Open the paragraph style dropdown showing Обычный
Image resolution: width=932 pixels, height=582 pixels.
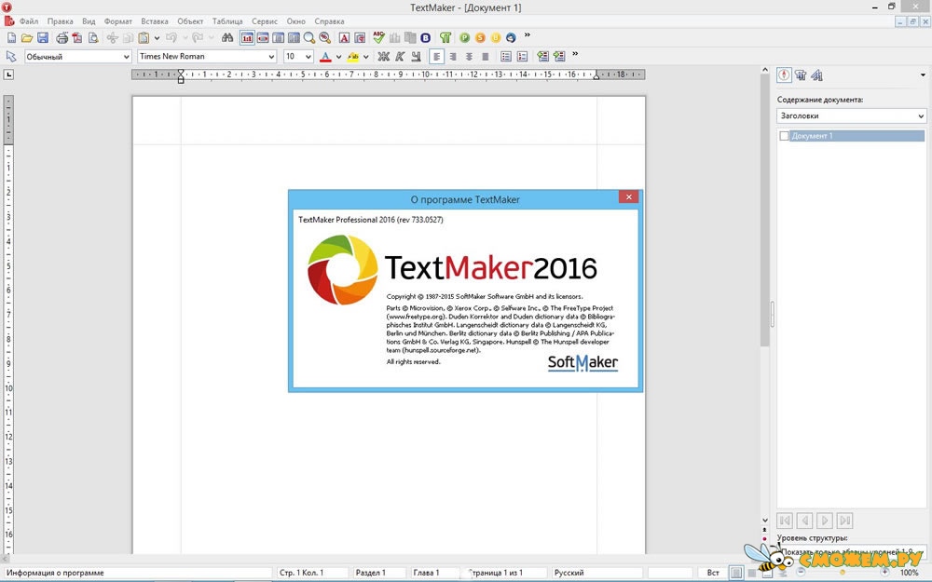pyautogui.click(x=77, y=57)
